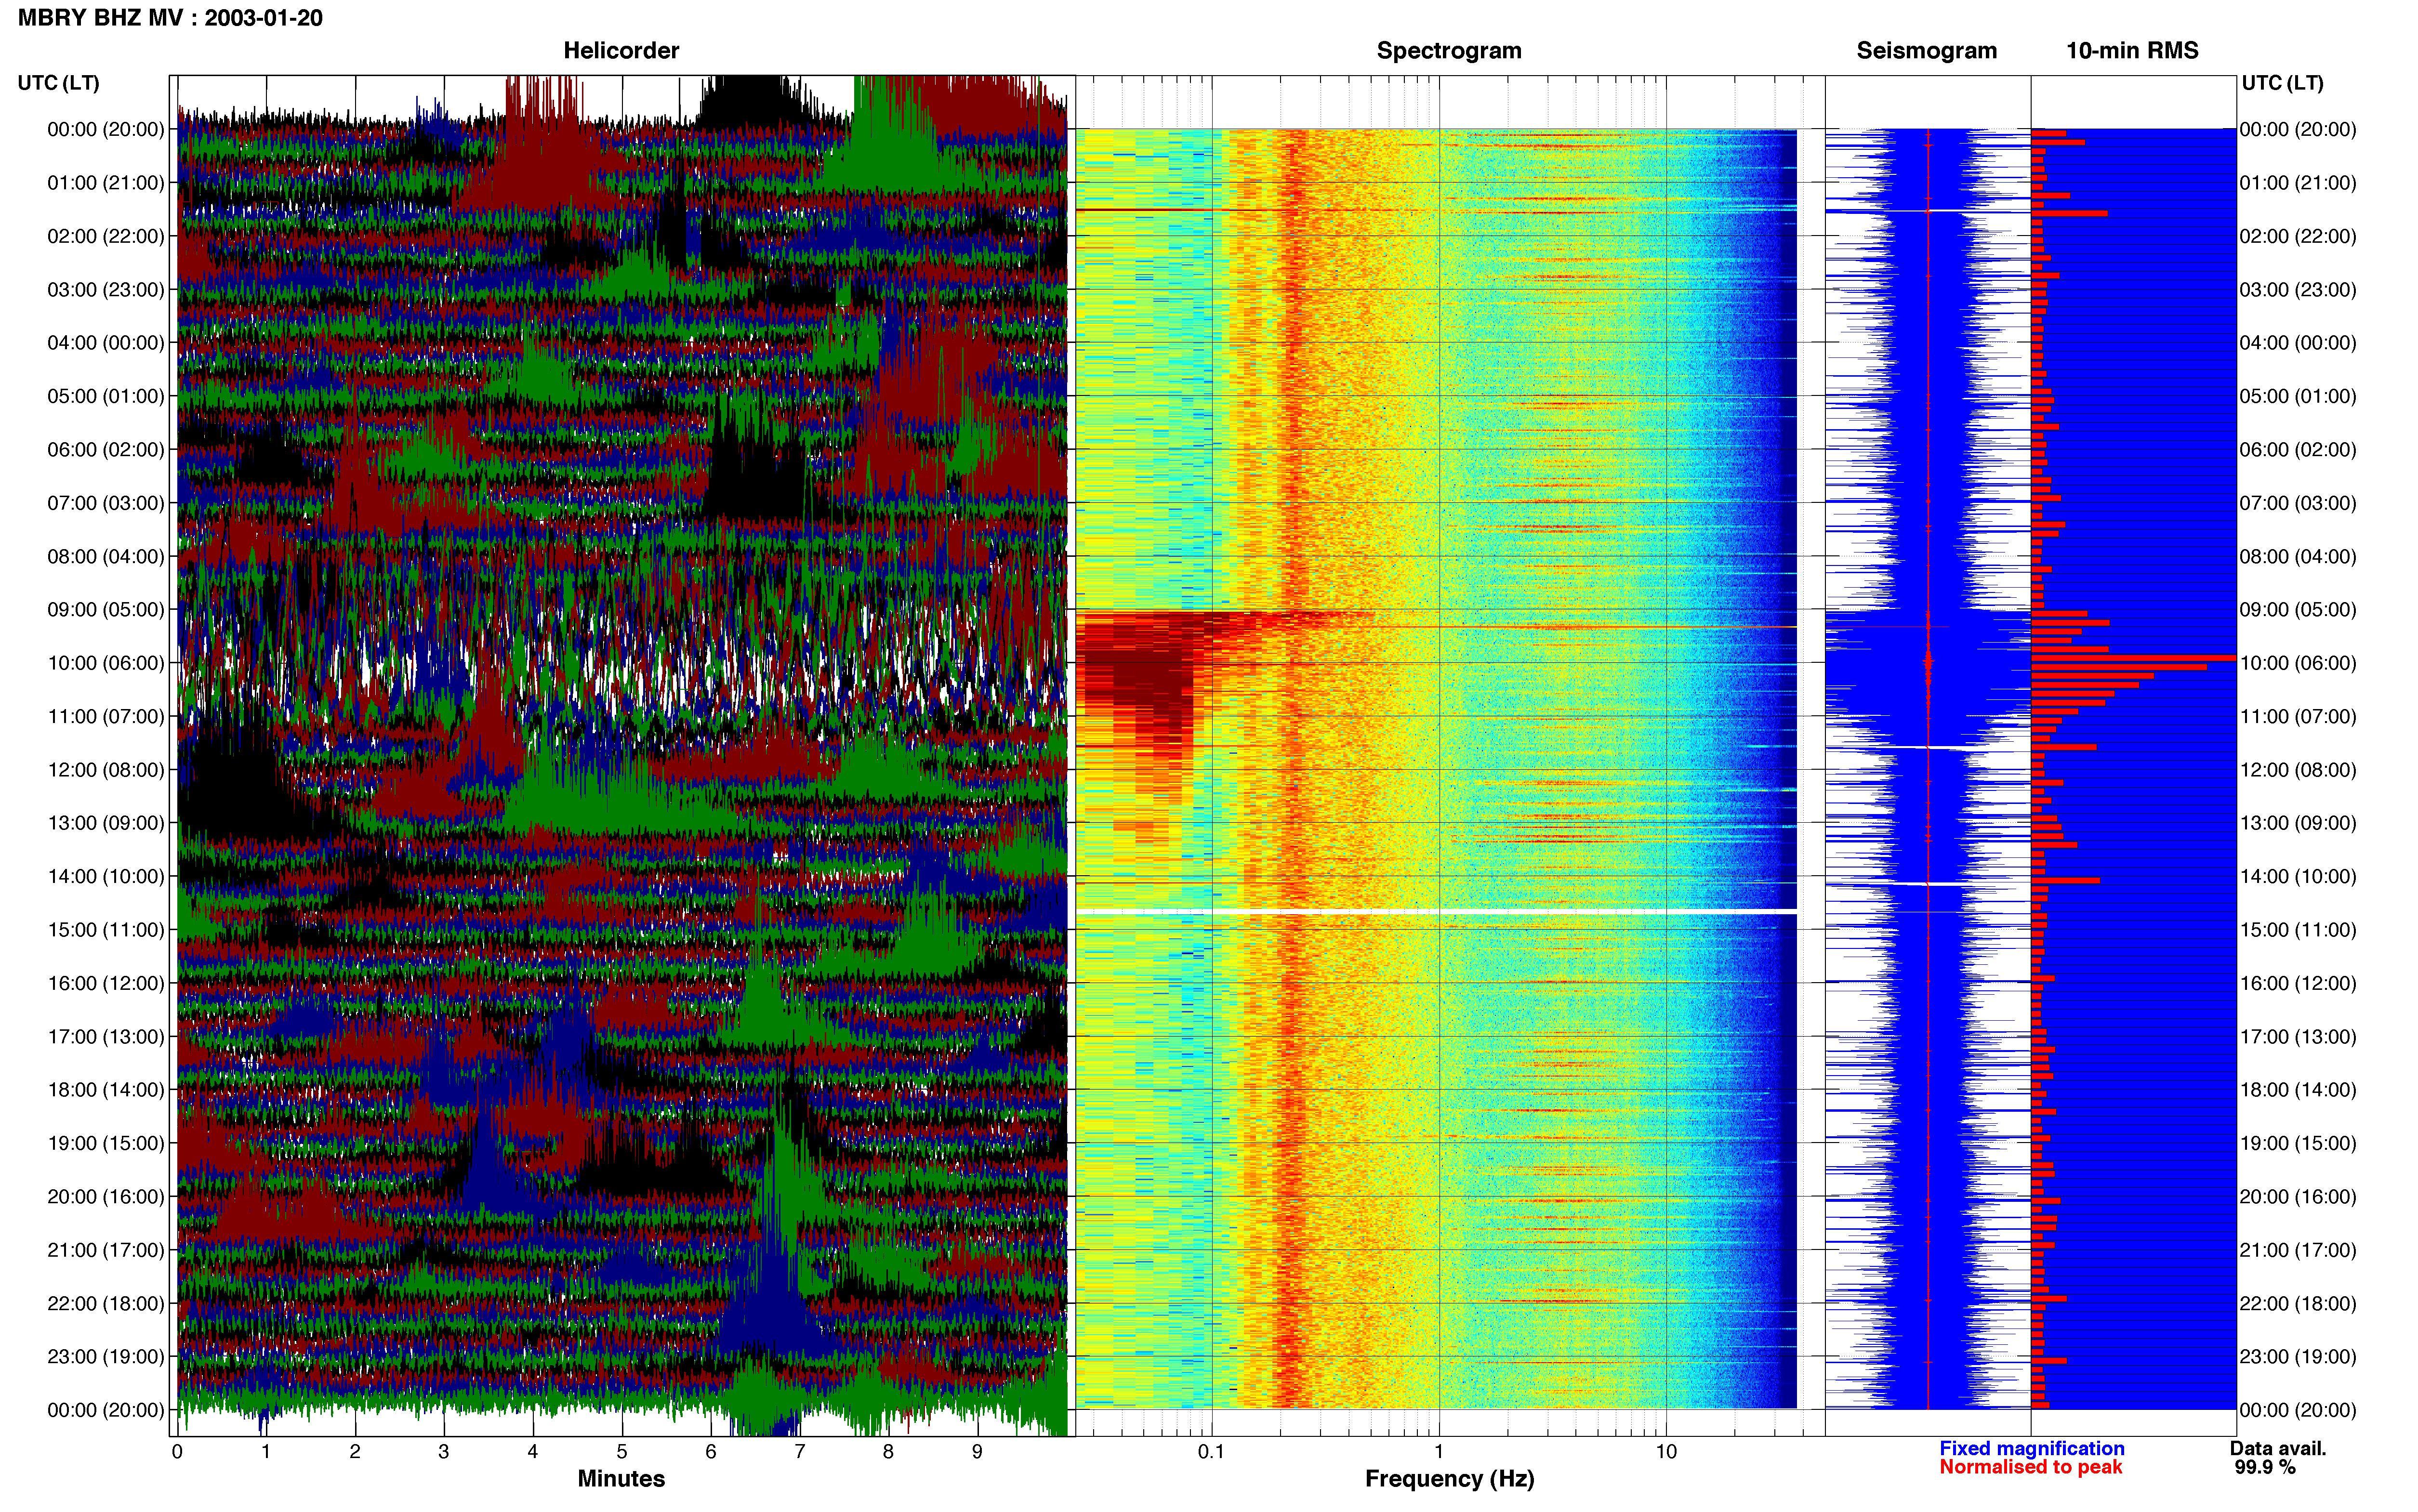The height and width of the screenshot is (1512, 2418).
Task: Click the Seismogram panel heading
Action: (x=1926, y=50)
